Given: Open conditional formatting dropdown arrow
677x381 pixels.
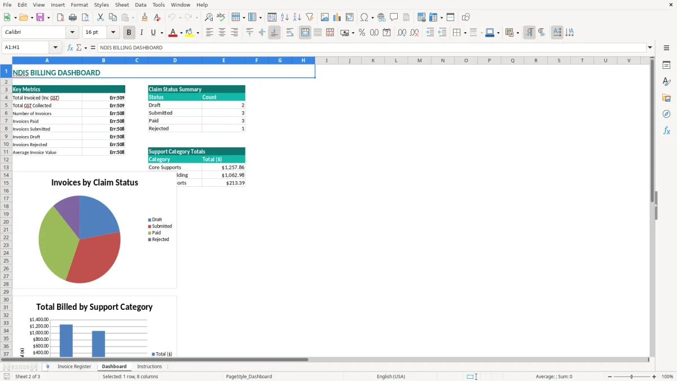Looking at the screenshot, I should click(x=517, y=33).
